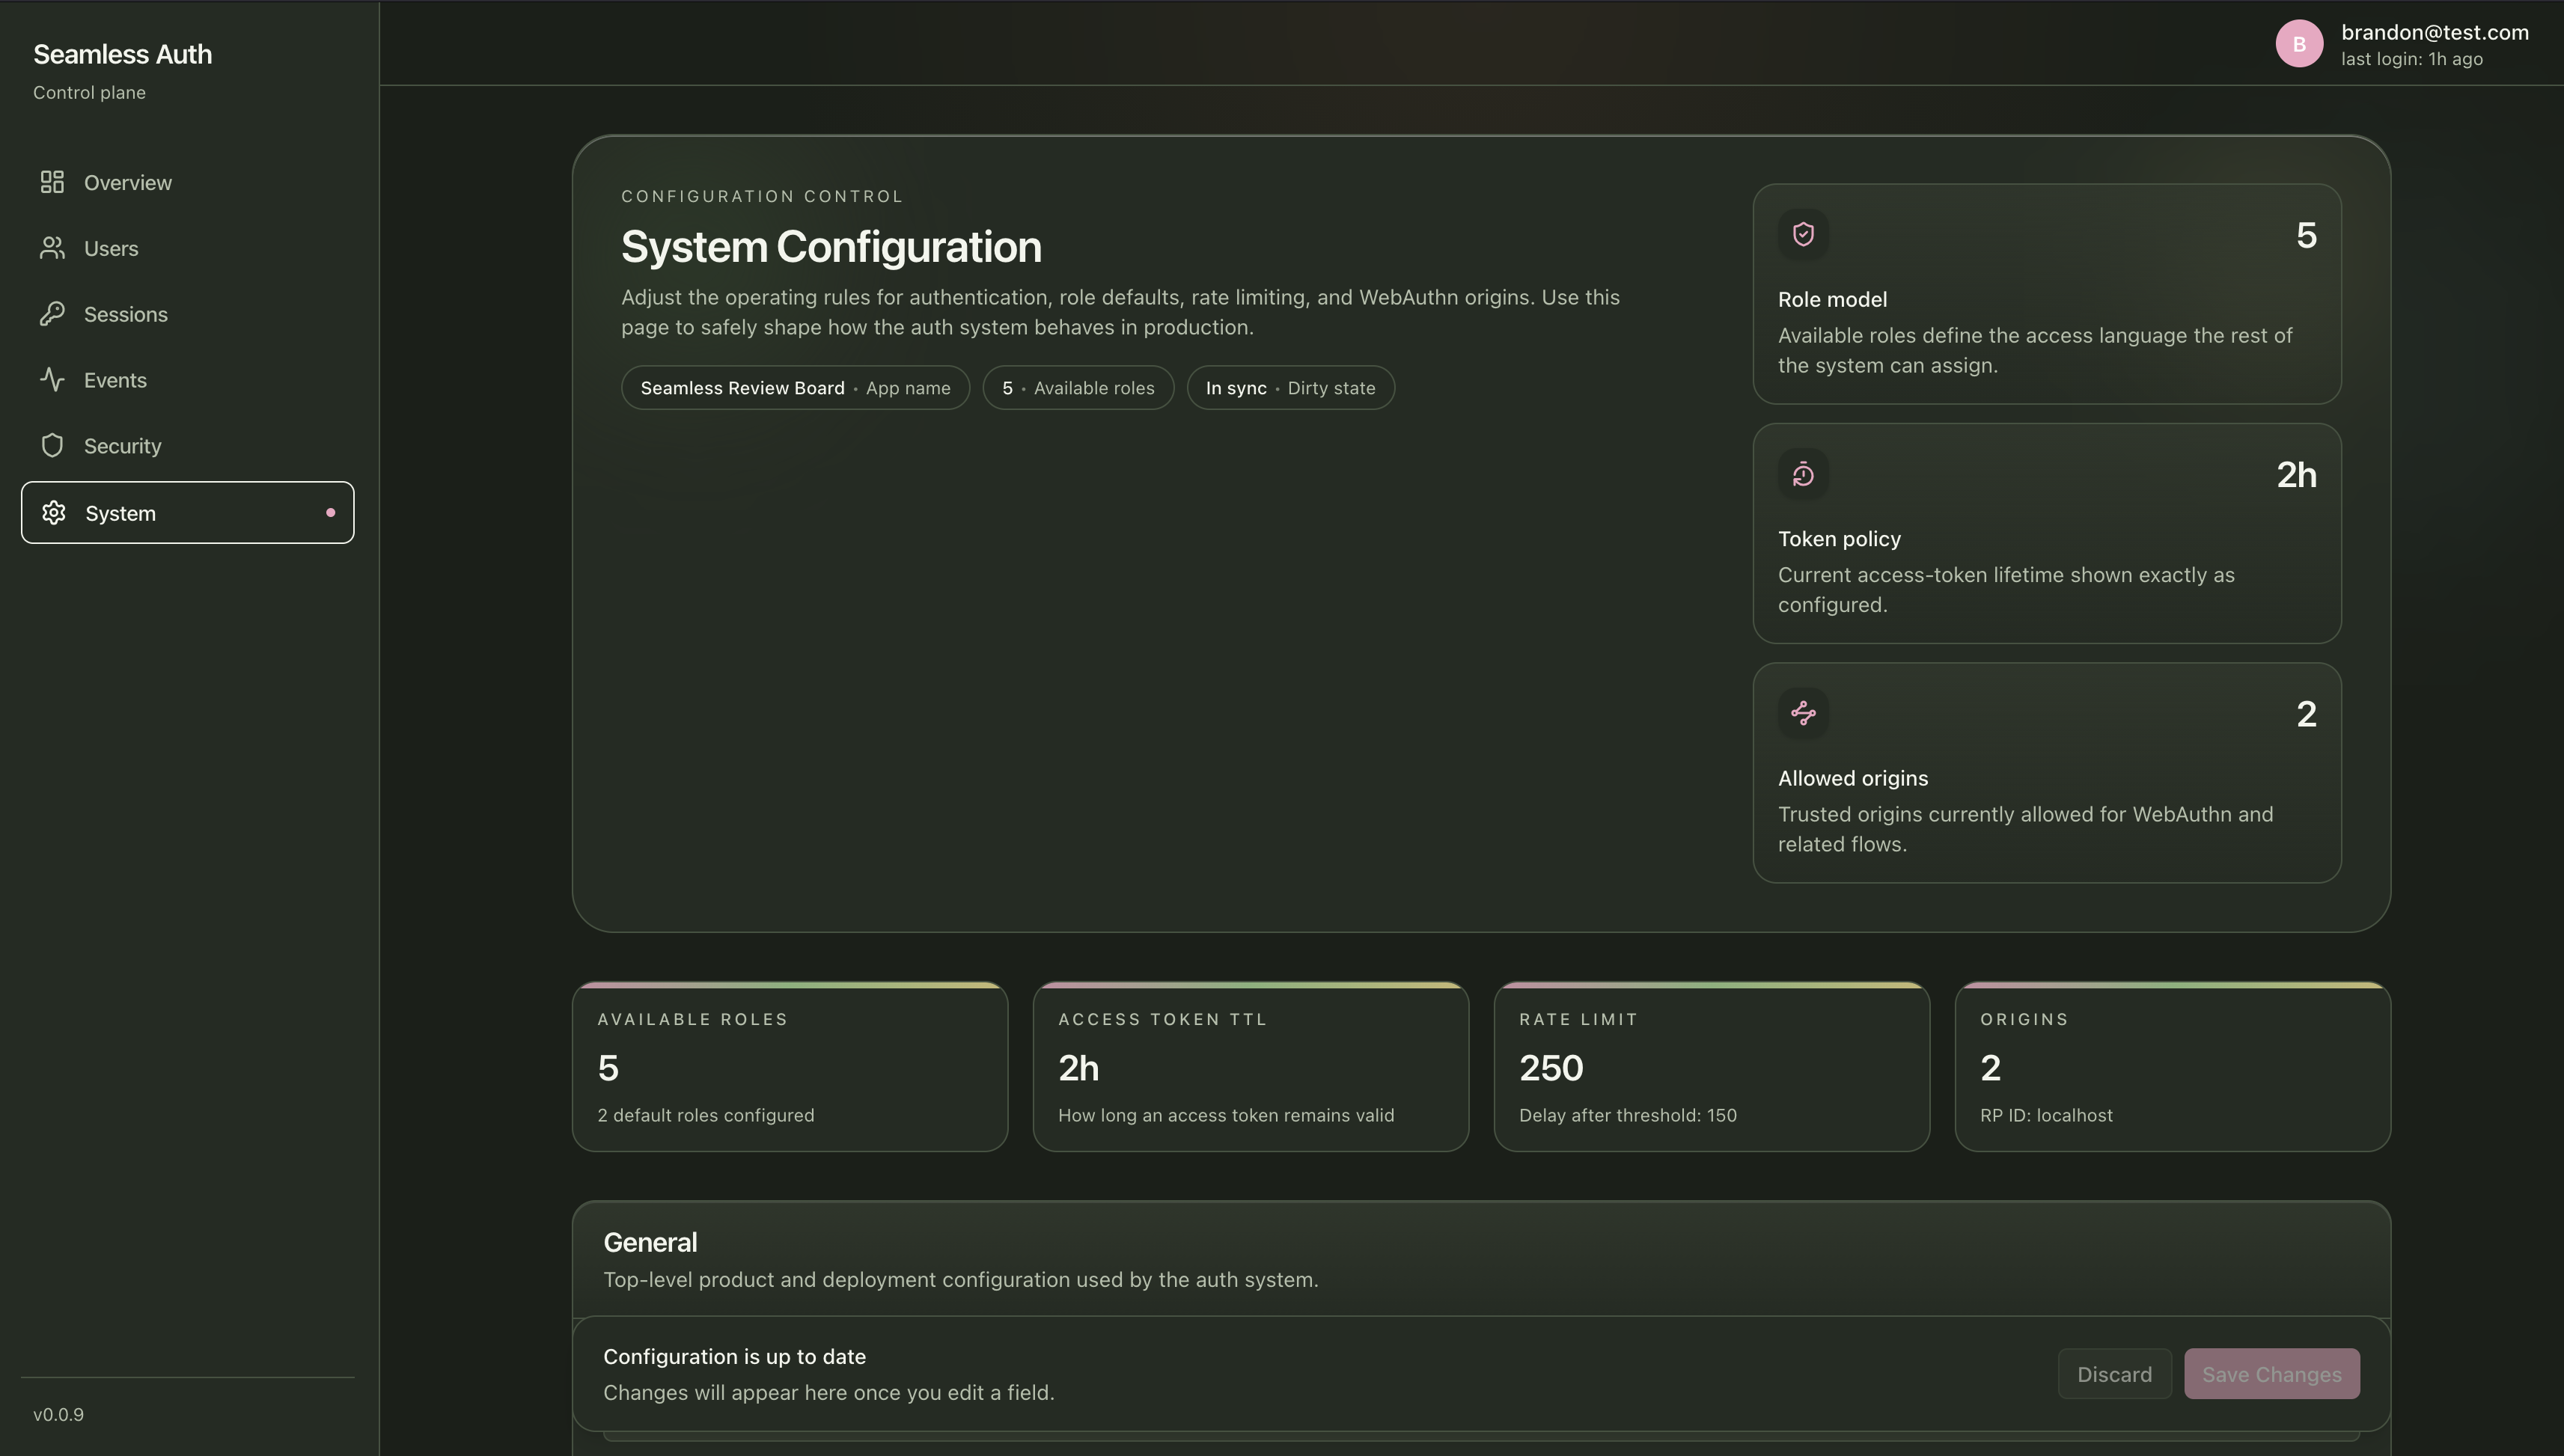Go to the Users section
2564x1456 pixels.
click(187, 248)
